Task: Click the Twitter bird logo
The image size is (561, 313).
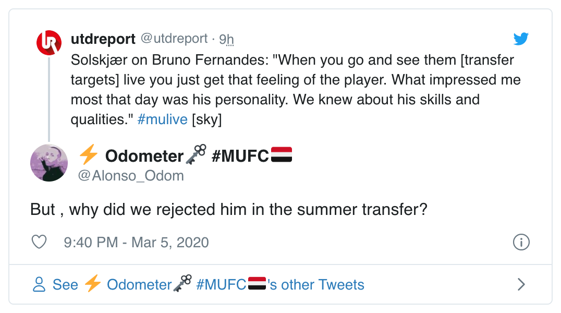Action: (521, 39)
